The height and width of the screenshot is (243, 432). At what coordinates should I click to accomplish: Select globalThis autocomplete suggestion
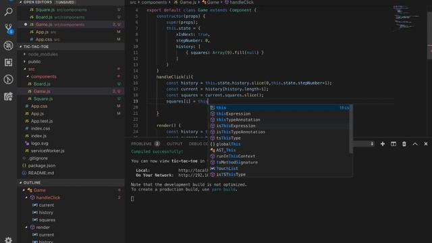[279, 144]
